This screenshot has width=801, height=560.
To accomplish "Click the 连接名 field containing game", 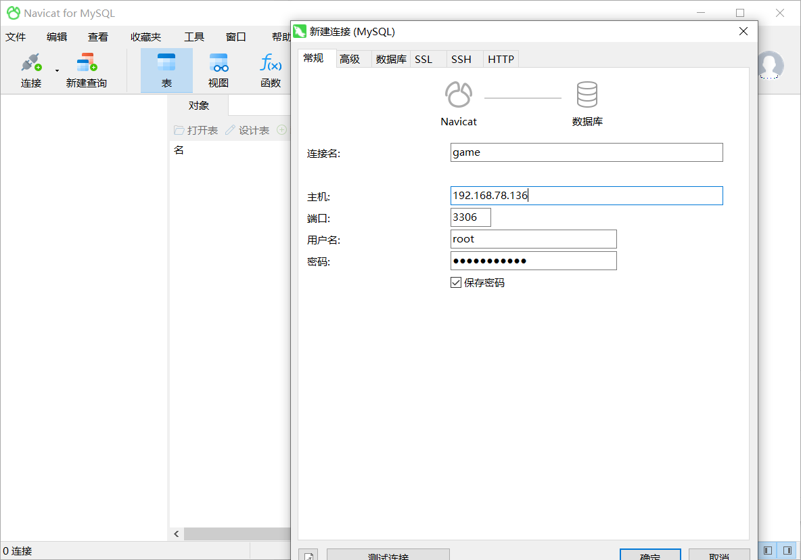I will (587, 152).
